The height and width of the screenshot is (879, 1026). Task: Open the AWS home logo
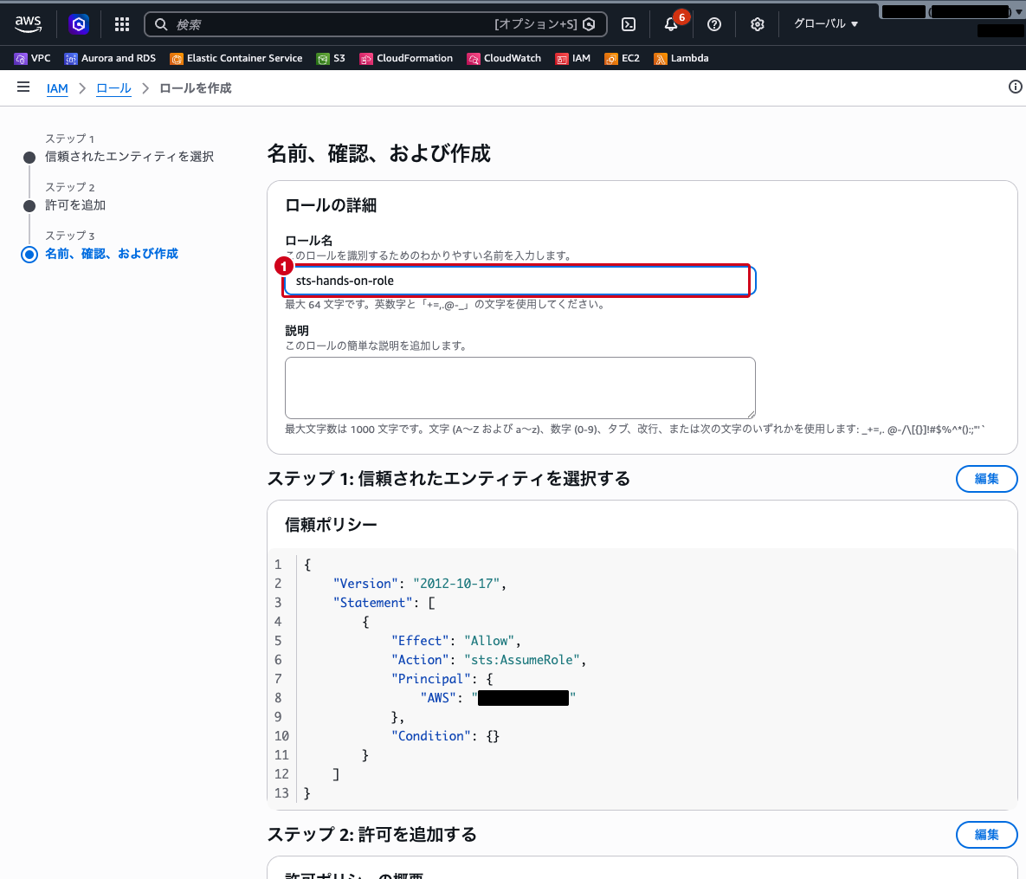click(x=28, y=24)
